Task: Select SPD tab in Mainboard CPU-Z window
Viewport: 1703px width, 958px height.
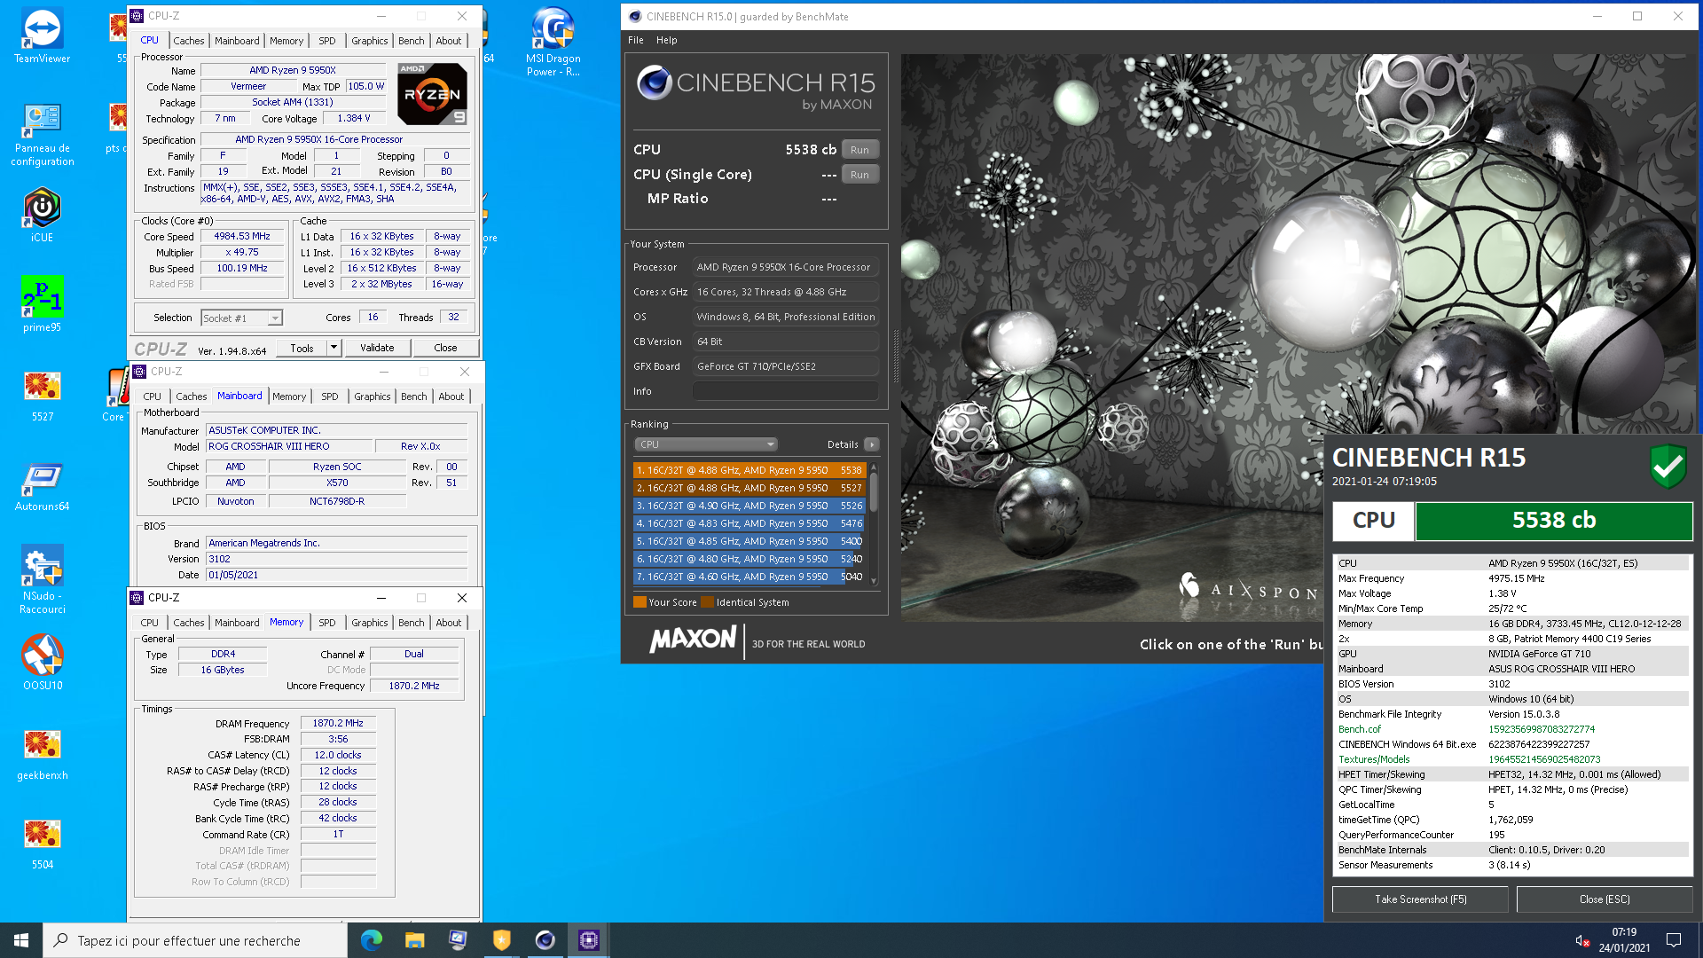Action: pos(330,397)
